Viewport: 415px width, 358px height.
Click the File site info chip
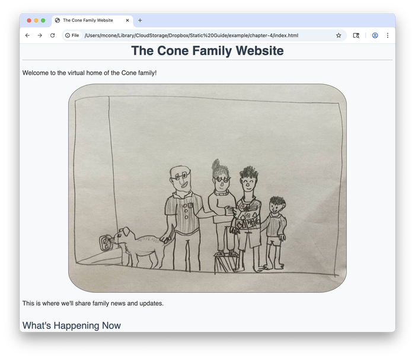(72, 36)
